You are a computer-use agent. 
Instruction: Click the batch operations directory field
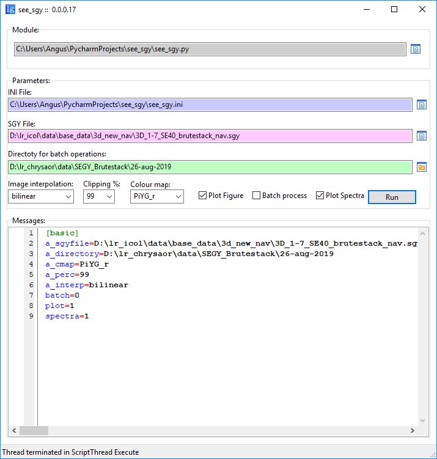click(210, 167)
